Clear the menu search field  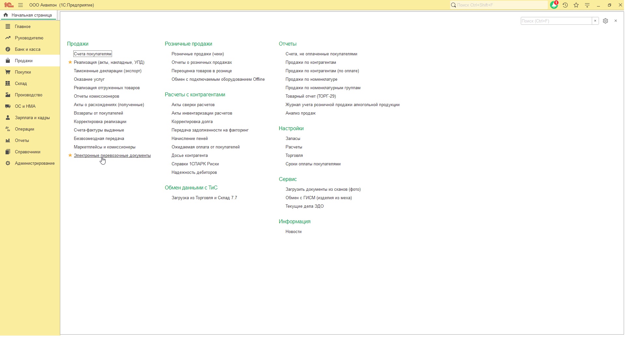click(x=595, y=21)
